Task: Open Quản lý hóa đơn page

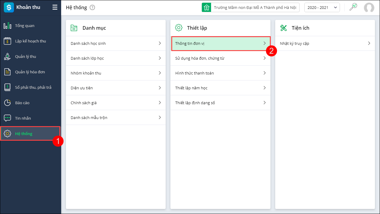Action: (30, 72)
